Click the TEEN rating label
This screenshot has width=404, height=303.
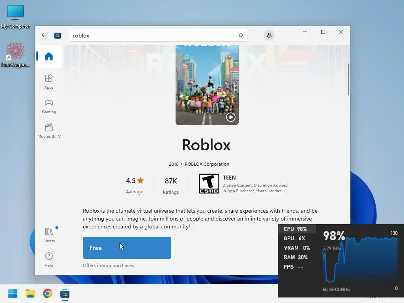(x=229, y=178)
